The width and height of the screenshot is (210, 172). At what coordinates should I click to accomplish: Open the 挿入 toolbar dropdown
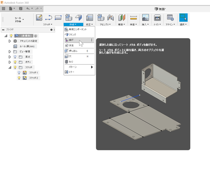coord(145,25)
